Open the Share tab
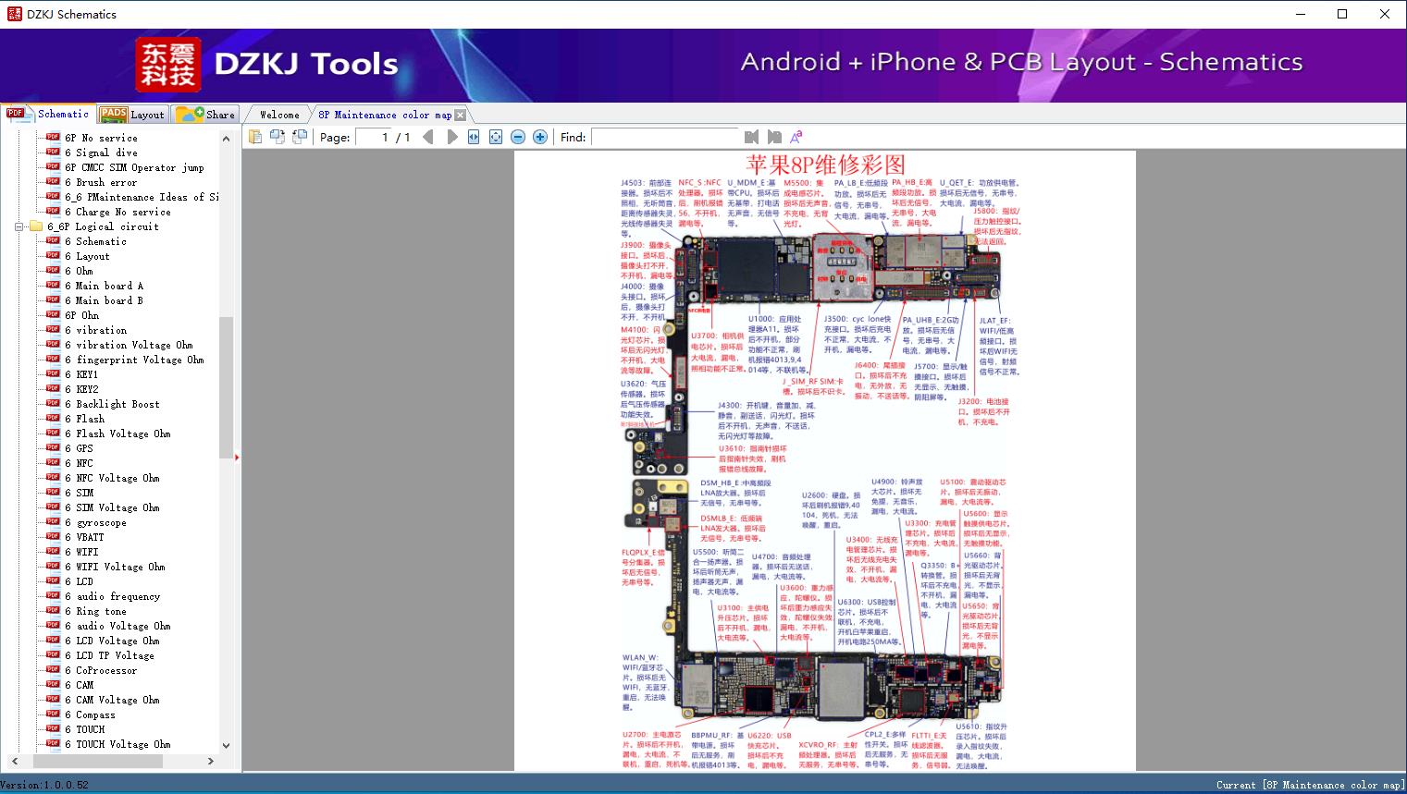The height and width of the screenshot is (794, 1407). point(206,115)
